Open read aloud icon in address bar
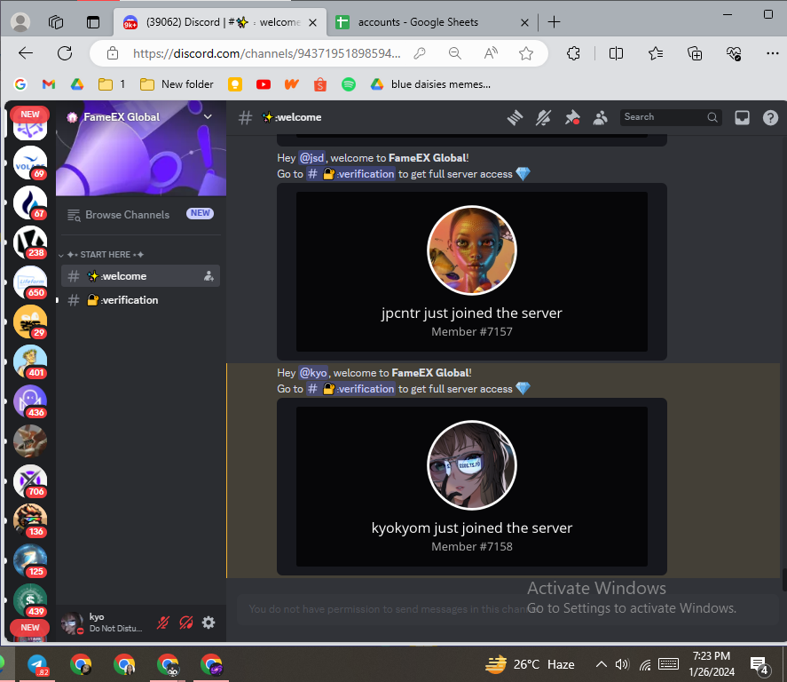Image resolution: width=787 pixels, height=682 pixels. click(491, 53)
